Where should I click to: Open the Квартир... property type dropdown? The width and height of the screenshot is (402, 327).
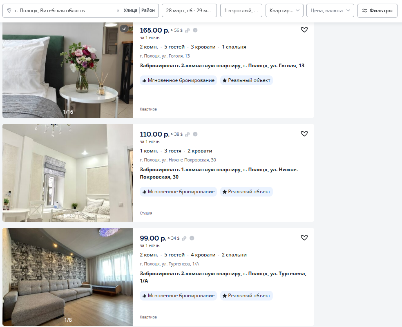click(284, 11)
